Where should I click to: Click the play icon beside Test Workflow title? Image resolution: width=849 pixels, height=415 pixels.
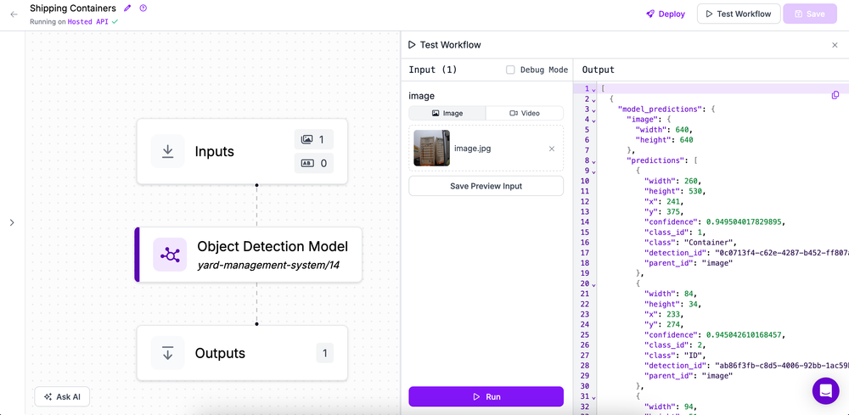412,45
